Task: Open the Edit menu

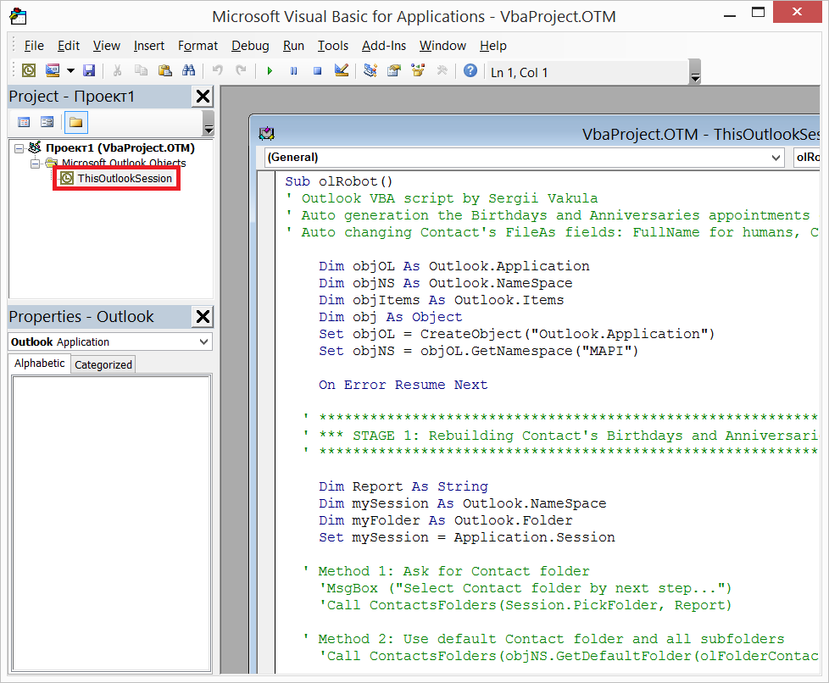Action: click(x=68, y=46)
